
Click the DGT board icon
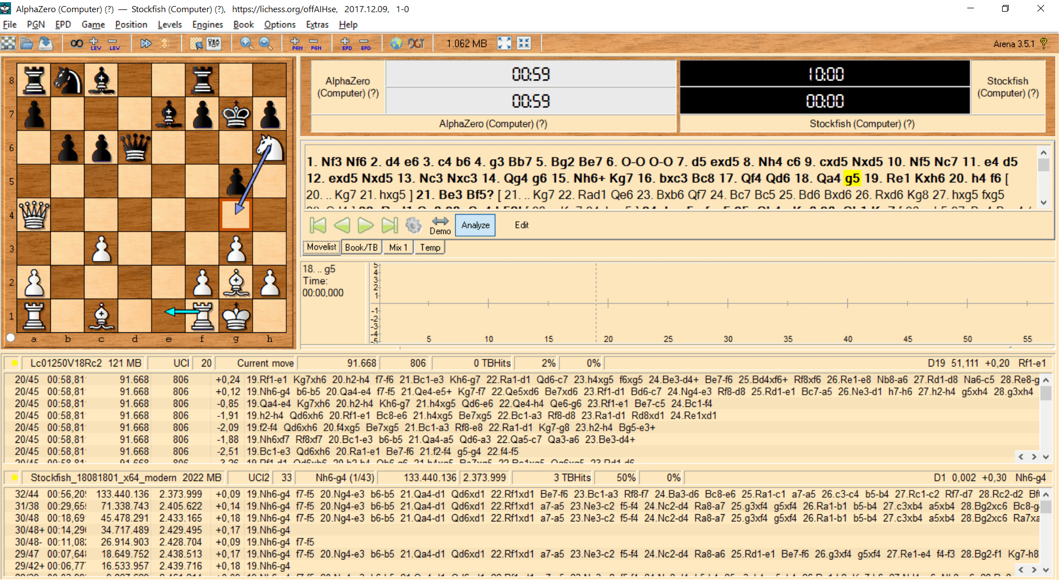pyautogui.click(x=416, y=43)
